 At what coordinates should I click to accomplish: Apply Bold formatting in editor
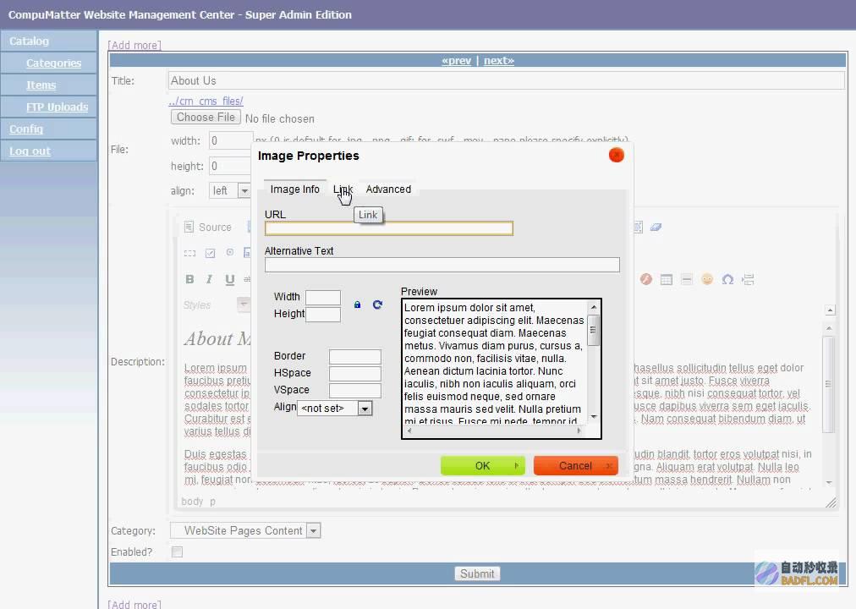click(x=189, y=279)
